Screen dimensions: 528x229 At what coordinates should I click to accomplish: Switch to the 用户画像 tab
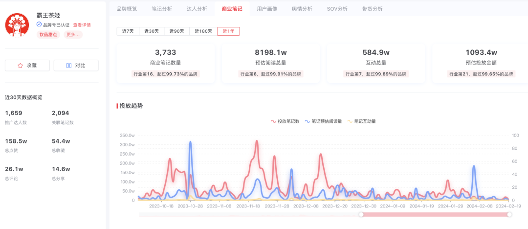click(267, 9)
